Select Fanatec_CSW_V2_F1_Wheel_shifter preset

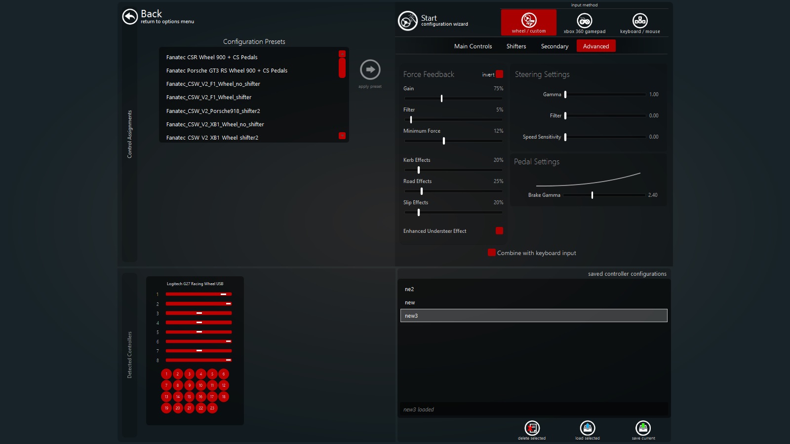click(x=209, y=98)
